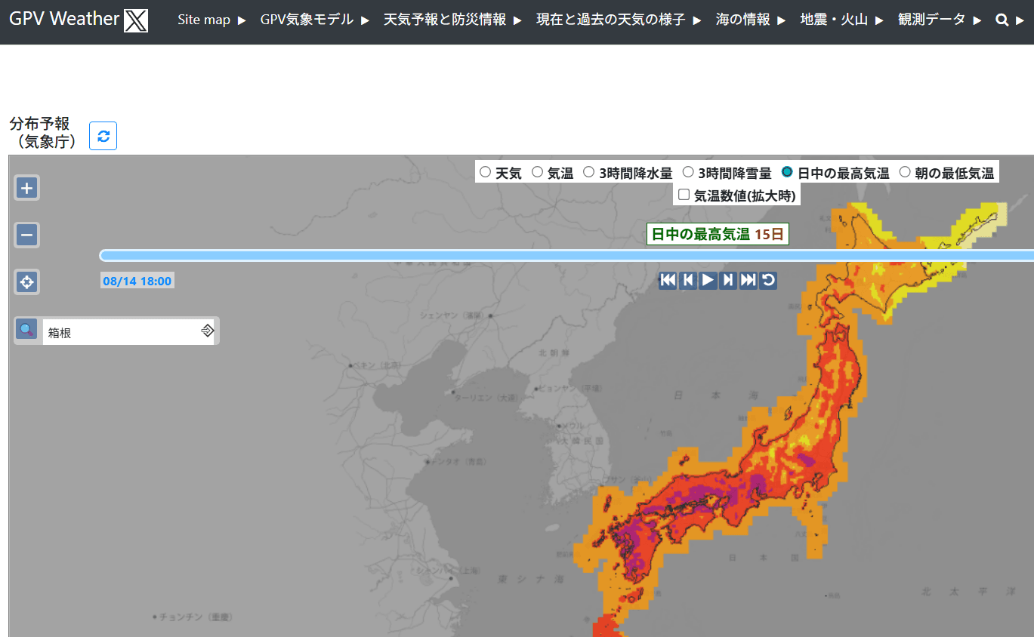Select the 3時間降水量 radio option
The width and height of the screenshot is (1034, 637).
click(589, 172)
